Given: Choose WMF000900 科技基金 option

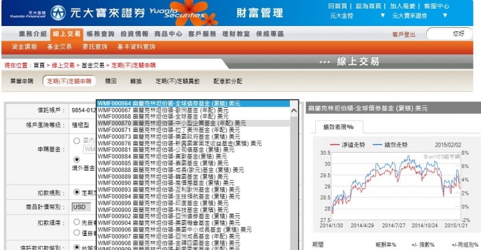Looking at the screenshot, I should click(193, 210).
